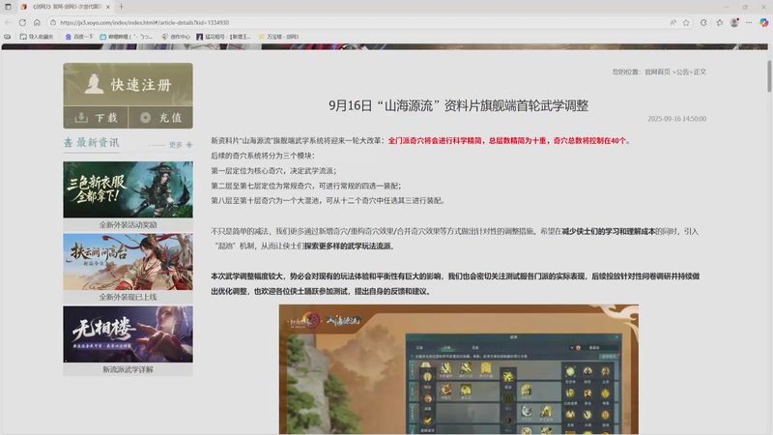Open the 哔哩哔哩 bookmark
Screen dimensions: 773x435
tap(127, 37)
